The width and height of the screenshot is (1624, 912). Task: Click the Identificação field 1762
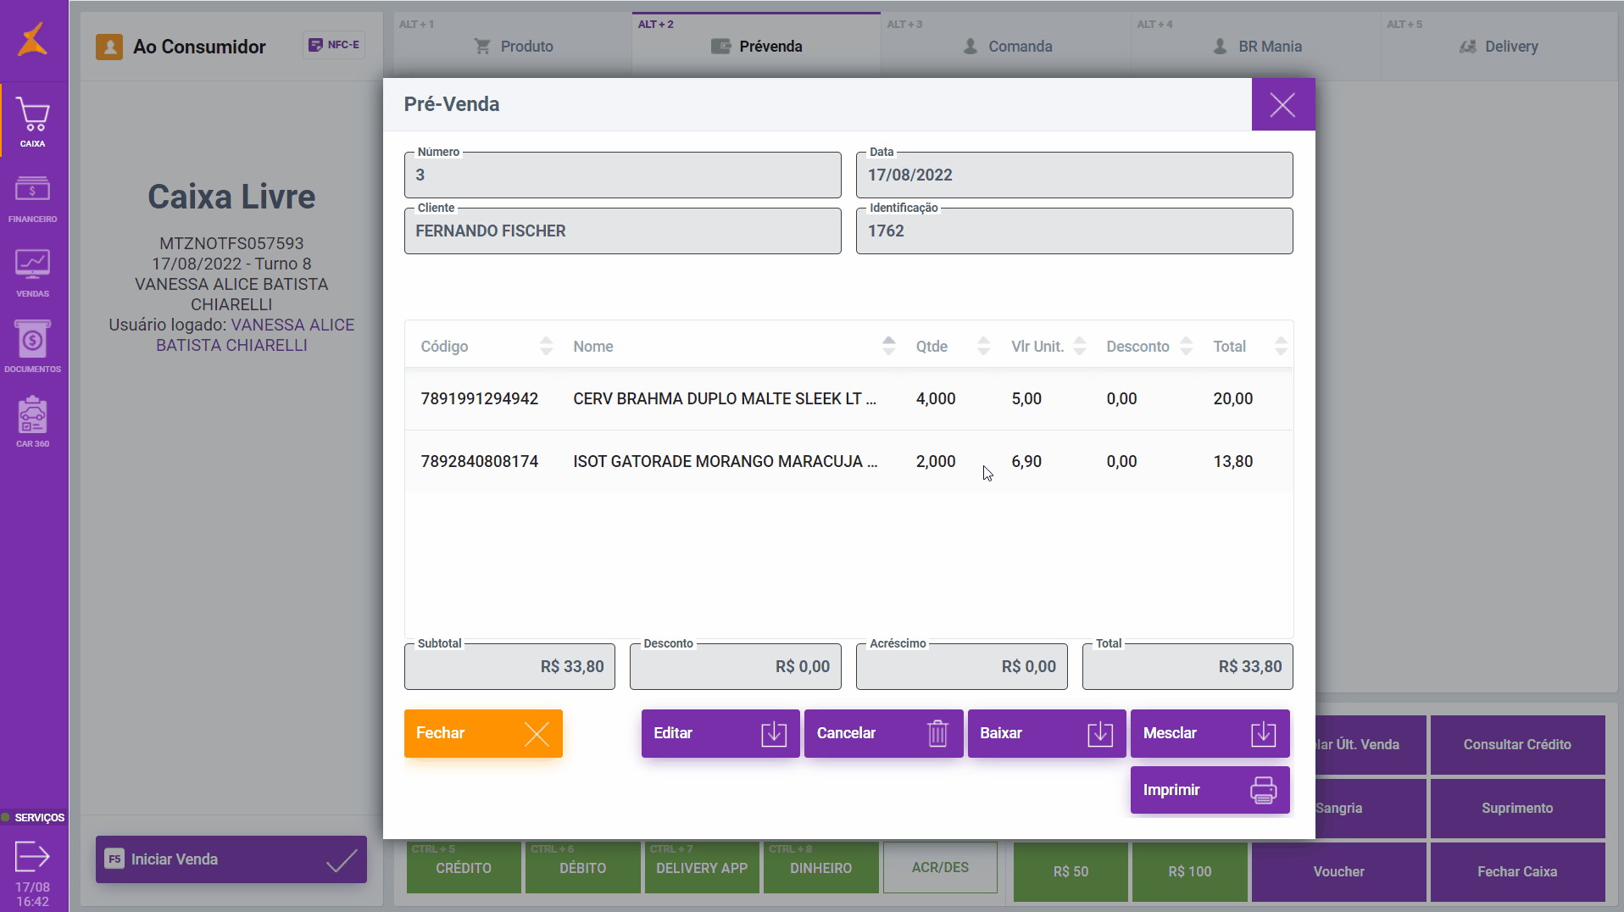click(1075, 231)
